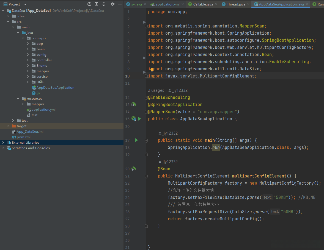The width and height of the screenshot is (324, 250).
Task: Click run arrow beside main method
Action: pos(136,140)
